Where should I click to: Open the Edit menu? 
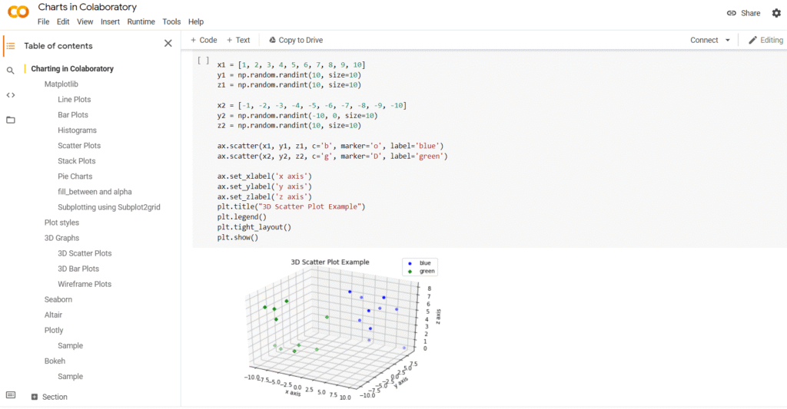(x=63, y=21)
